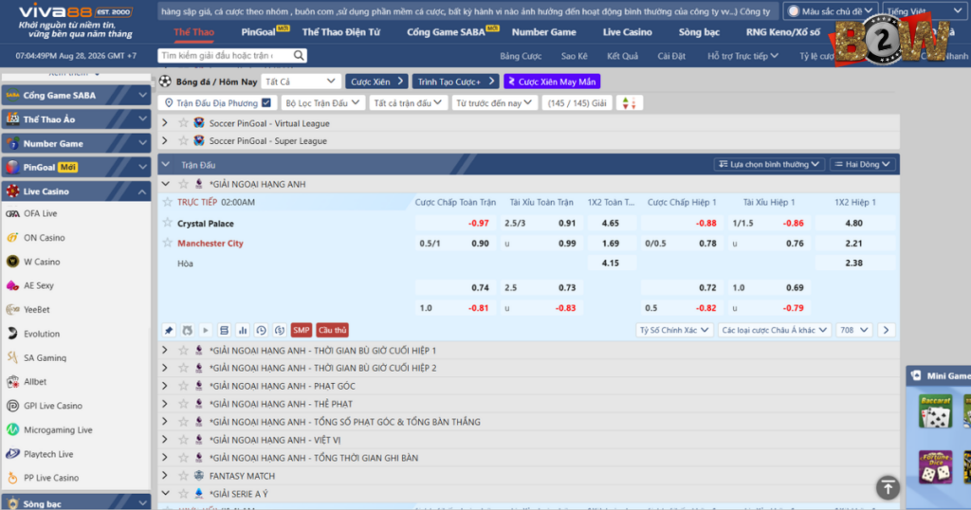The image size is (971, 510).
Task: Collapse the Trận Đấu section chevron
Action: pos(166,165)
